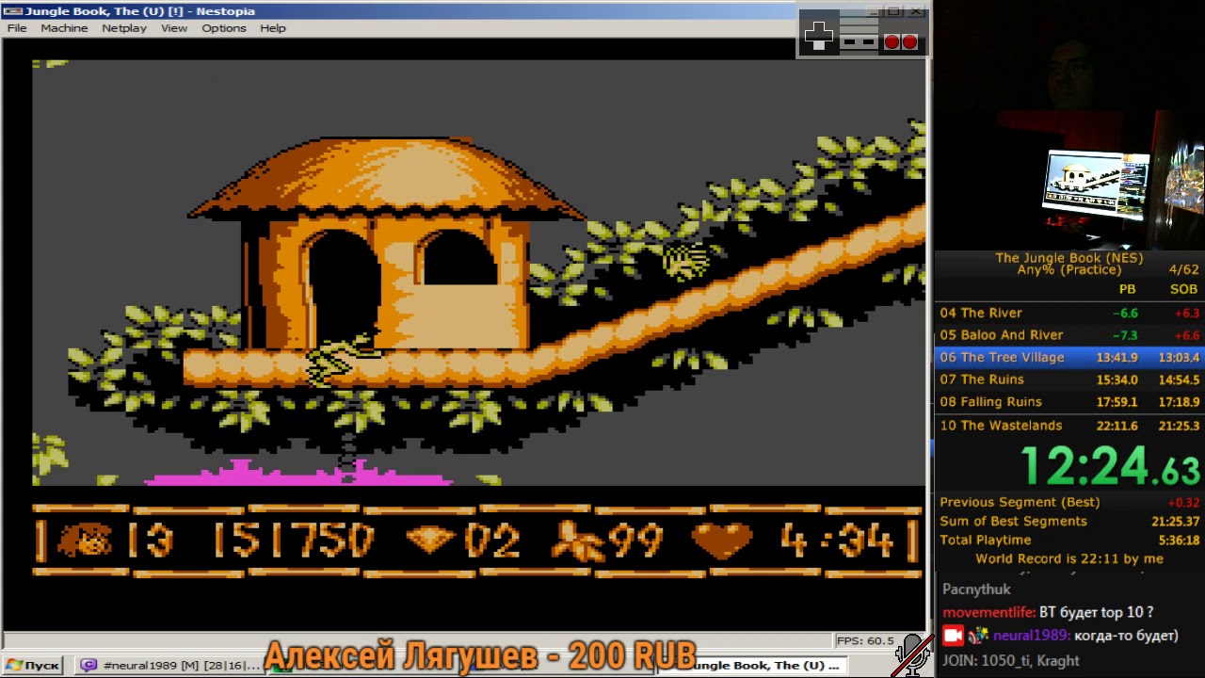The image size is (1205, 678).
Task: Open the File menu
Action: tap(17, 28)
